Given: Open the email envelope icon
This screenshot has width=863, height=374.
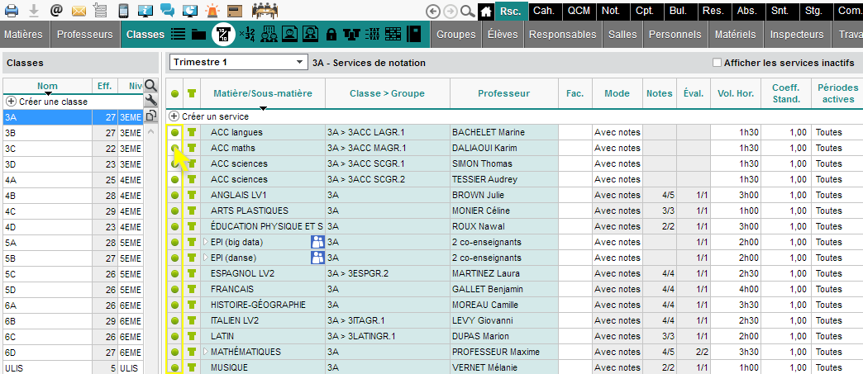Looking at the screenshot, I should 79,11.
